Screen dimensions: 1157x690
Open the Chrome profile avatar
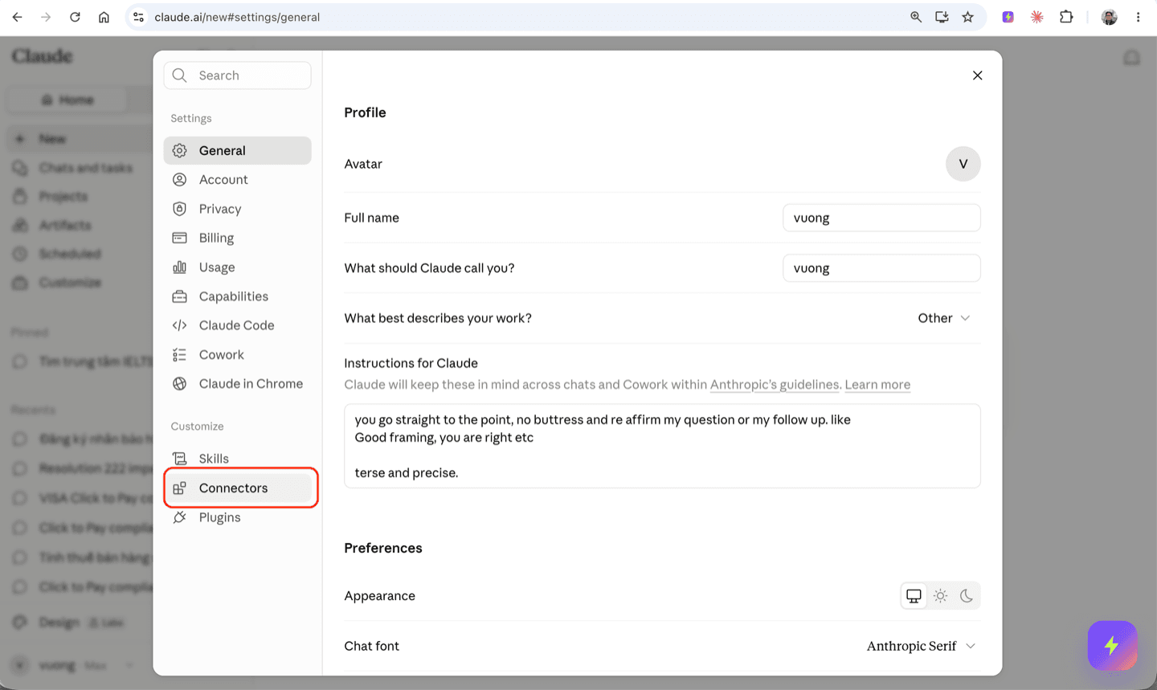coord(1109,17)
